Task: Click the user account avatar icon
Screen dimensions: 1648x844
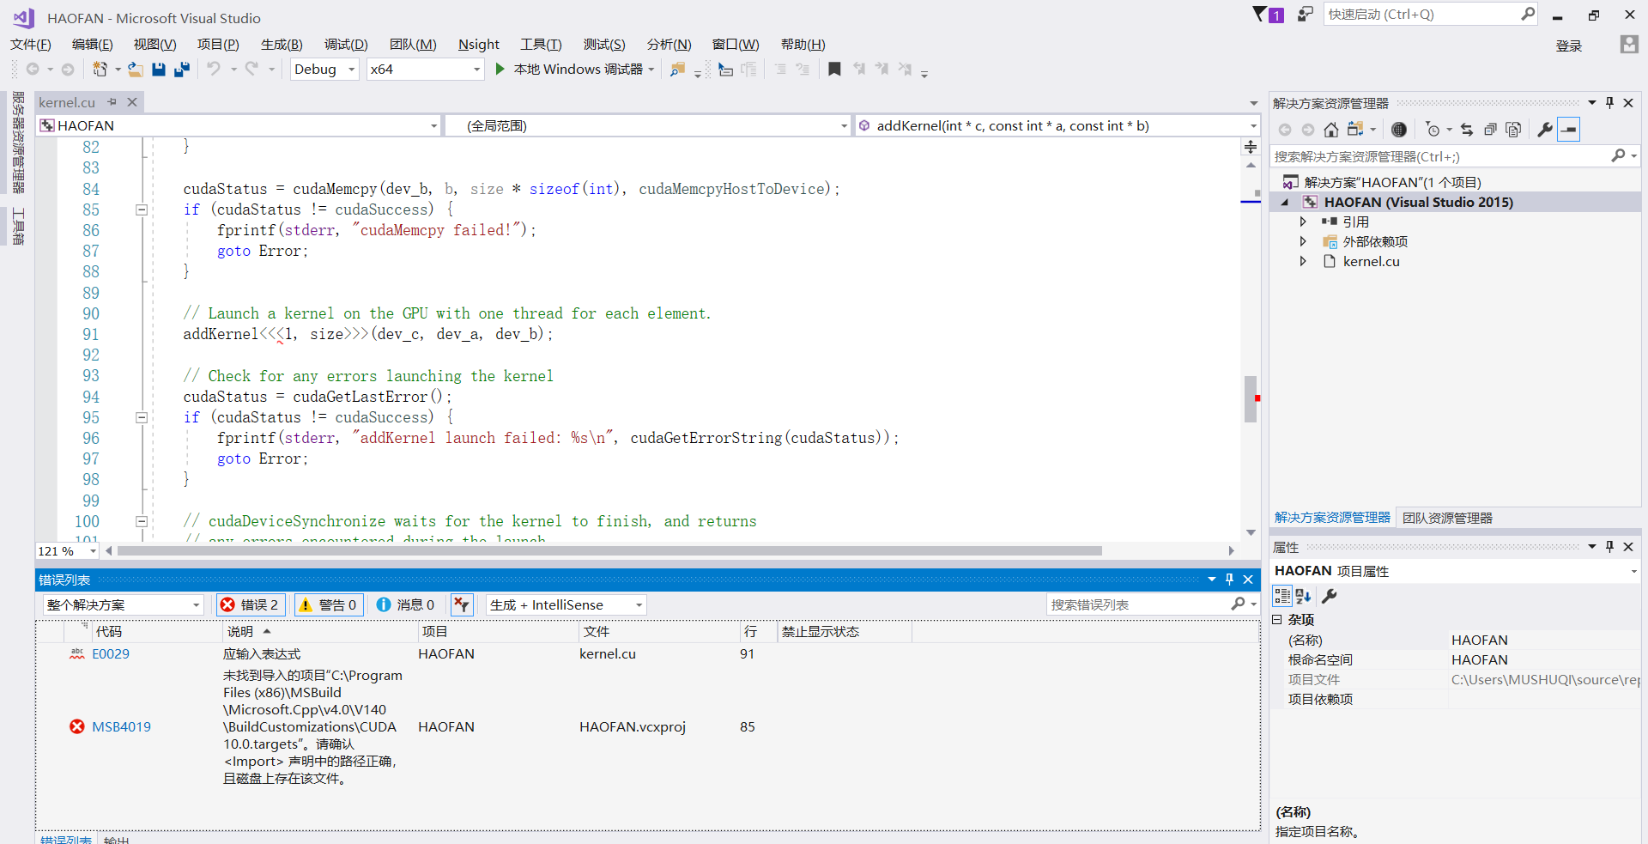Action: tap(1629, 45)
